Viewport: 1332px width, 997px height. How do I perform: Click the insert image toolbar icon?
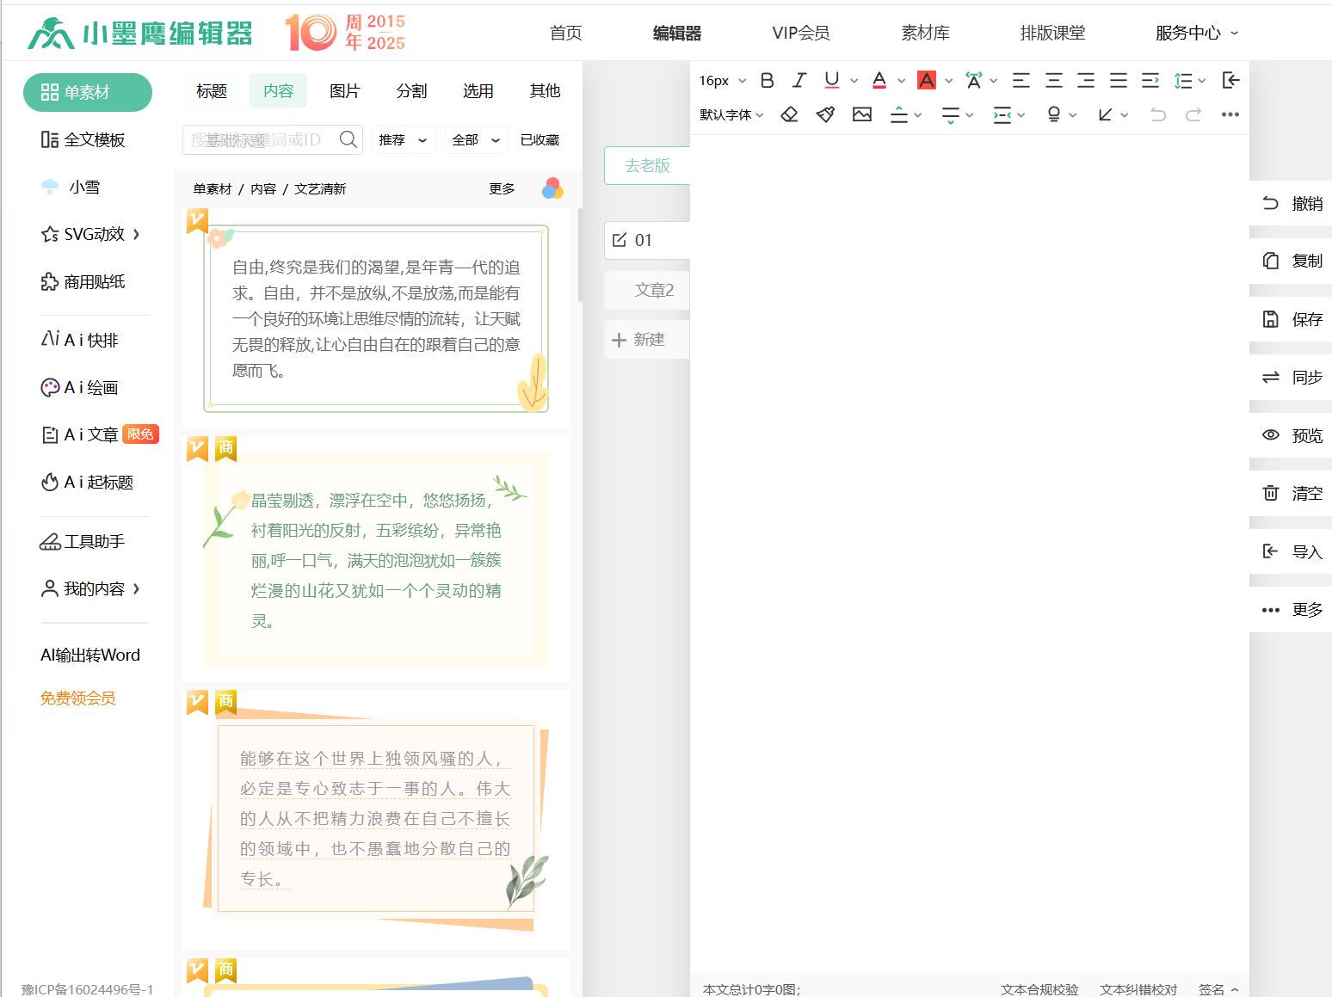[861, 114]
